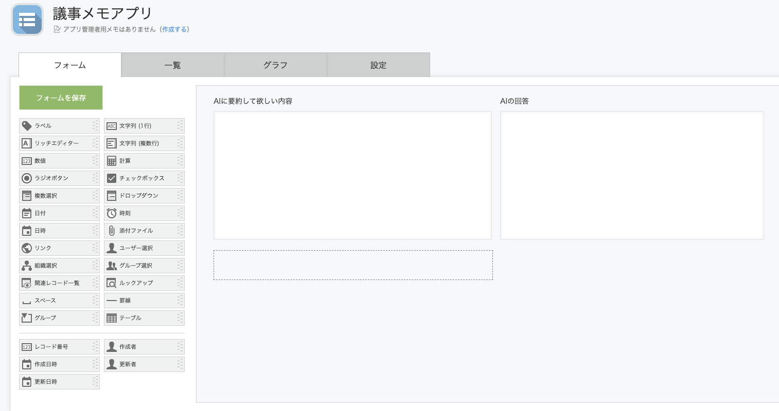Screen dimensions: 779x411
Task: Click the 計算 calculator icon
Action: point(112,161)
